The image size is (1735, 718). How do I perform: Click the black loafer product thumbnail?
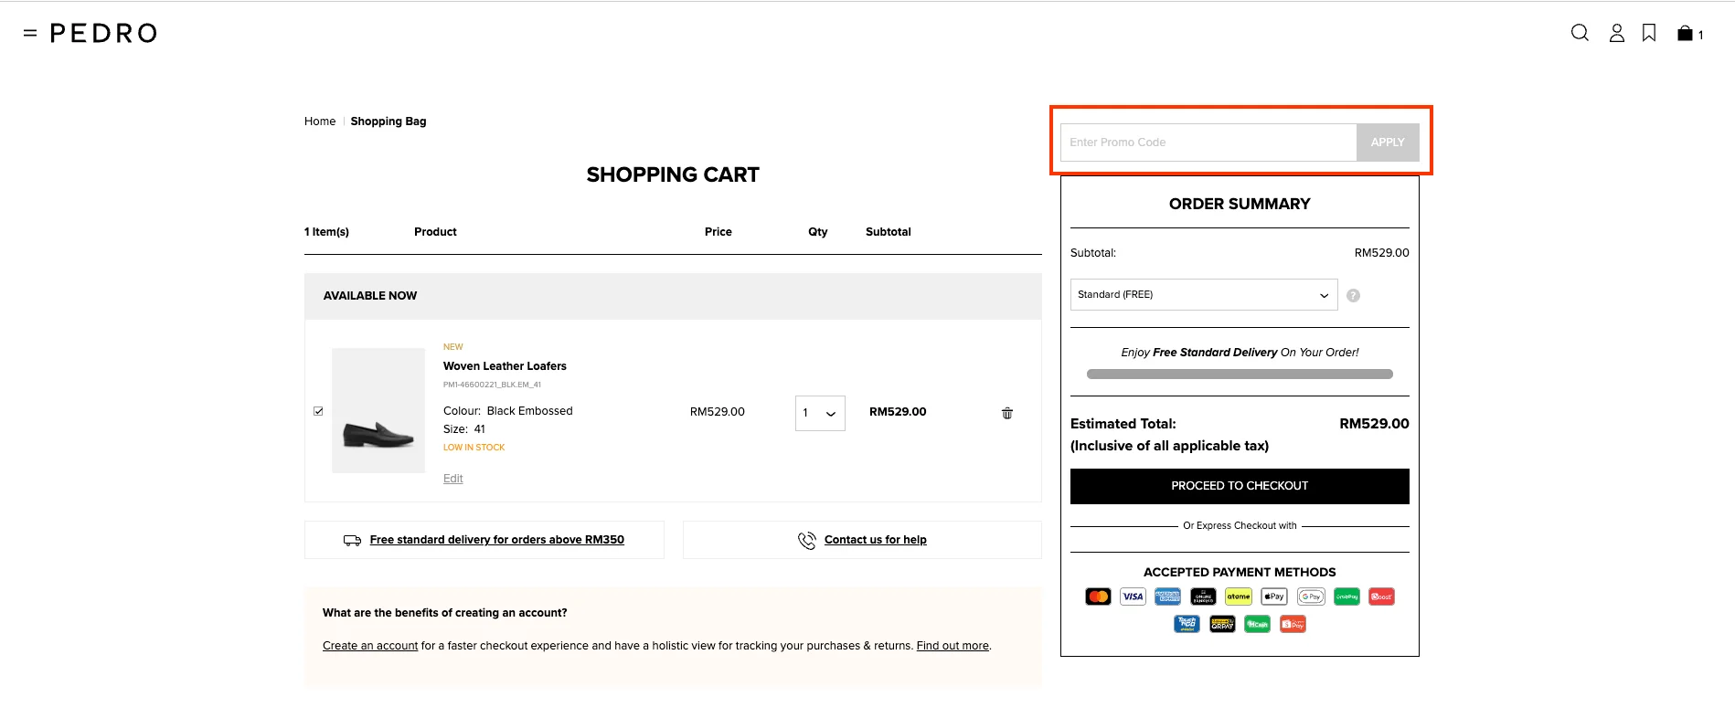(x=378, y=410)
